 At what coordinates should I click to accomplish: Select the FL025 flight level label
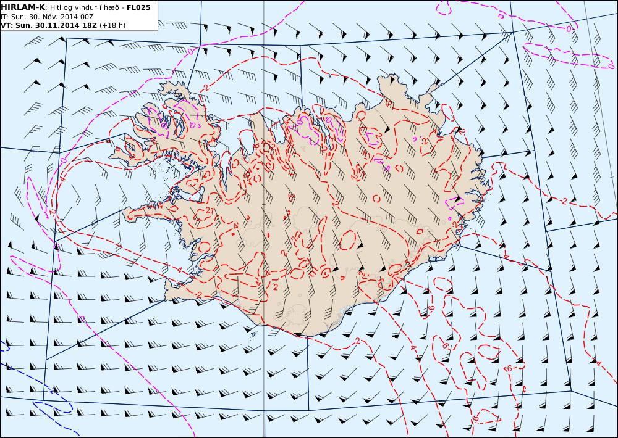click(138, 7)
